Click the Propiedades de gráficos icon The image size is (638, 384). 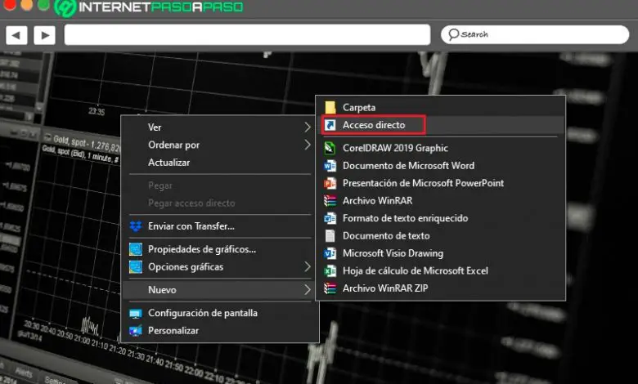(x=136, y=249)
